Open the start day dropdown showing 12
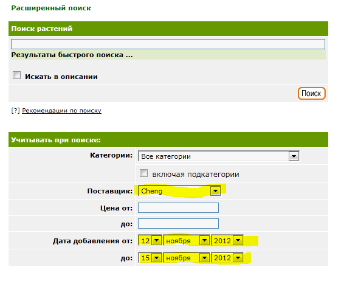This screenshot has height=281, width=341. tap(150, 240)
